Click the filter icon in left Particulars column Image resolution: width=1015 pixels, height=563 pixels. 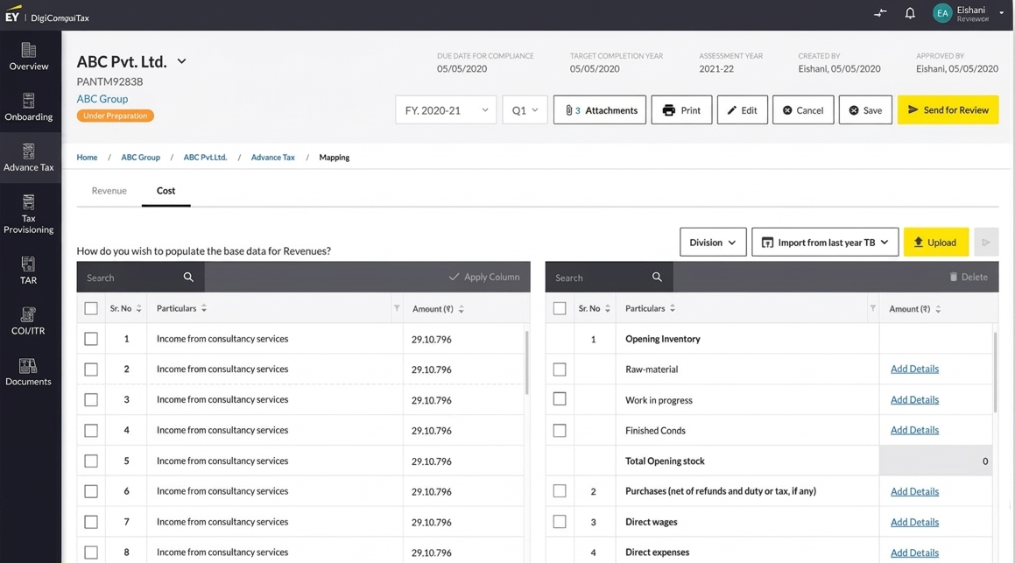click(x=397, y=308)
